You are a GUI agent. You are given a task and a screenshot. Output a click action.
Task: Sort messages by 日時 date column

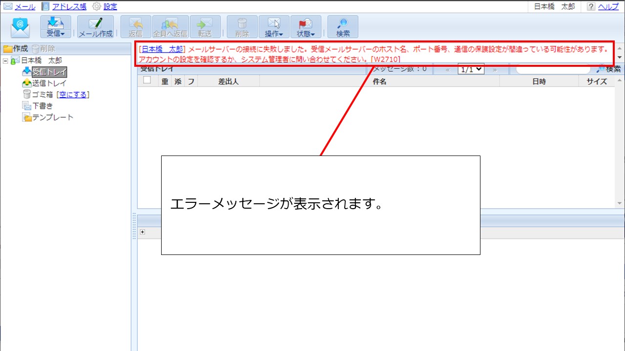[x=539, y=81]
